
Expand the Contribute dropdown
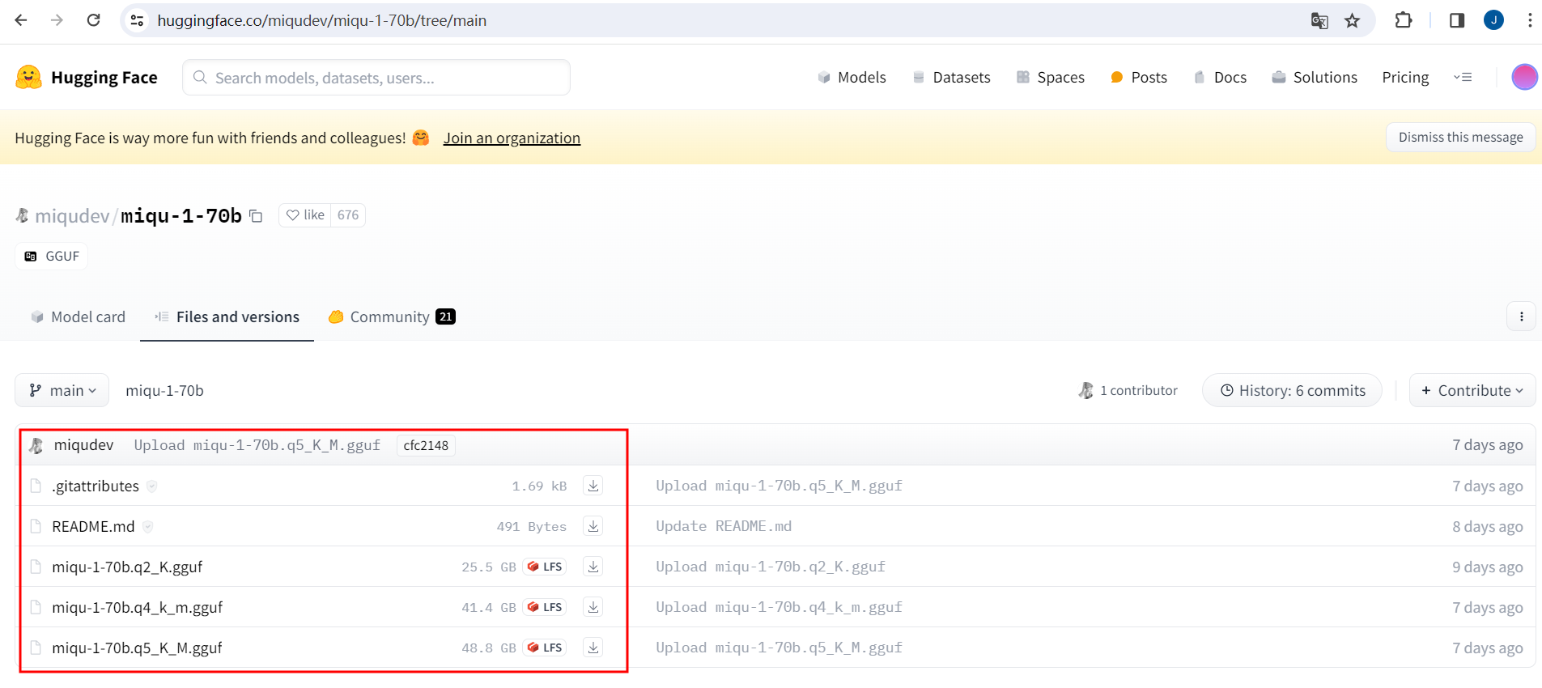click(1472, 390)
